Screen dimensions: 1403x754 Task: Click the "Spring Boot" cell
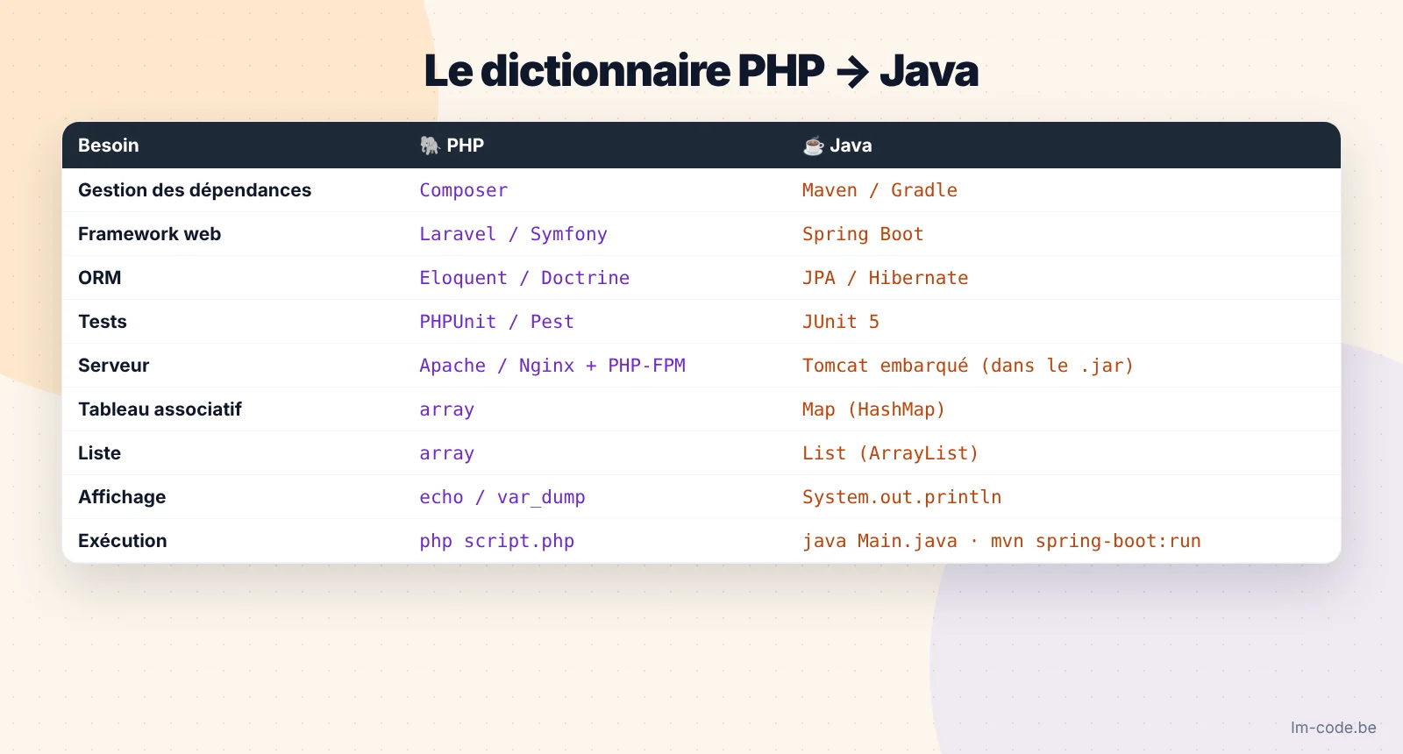pyautogui.click(x=863, y=234)
